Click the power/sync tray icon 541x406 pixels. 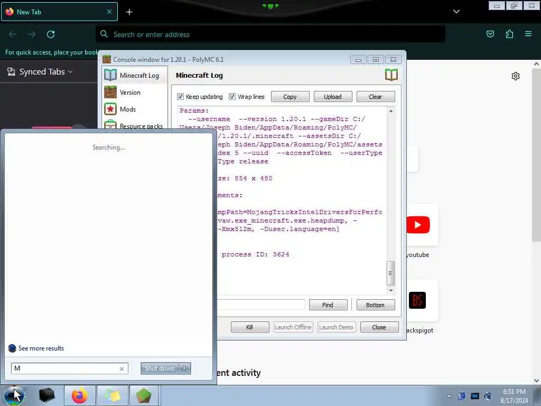point(488,396)
